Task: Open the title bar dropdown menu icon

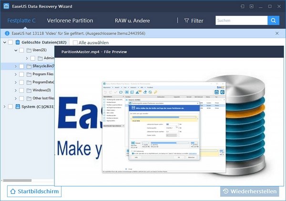Action: (252, 6)
